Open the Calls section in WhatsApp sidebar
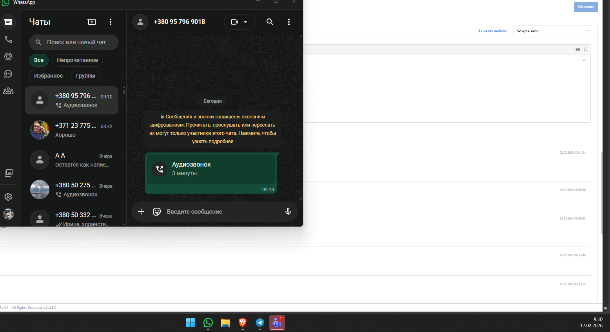 click(x=8, y=39)
